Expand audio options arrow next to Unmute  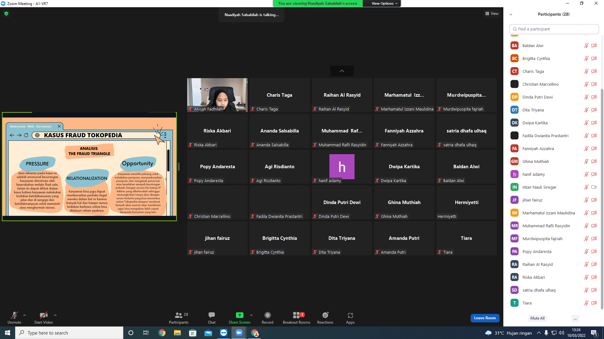click(25, 315)
